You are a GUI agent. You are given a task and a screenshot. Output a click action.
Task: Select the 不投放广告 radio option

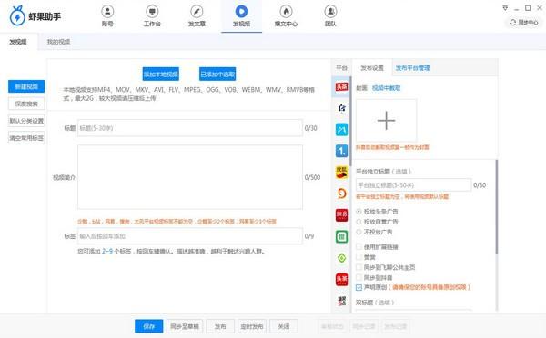pos(359,232)
